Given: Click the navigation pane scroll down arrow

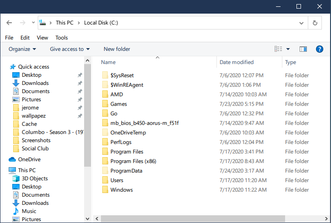Looking at the screenshot, I should pos(87,219).
